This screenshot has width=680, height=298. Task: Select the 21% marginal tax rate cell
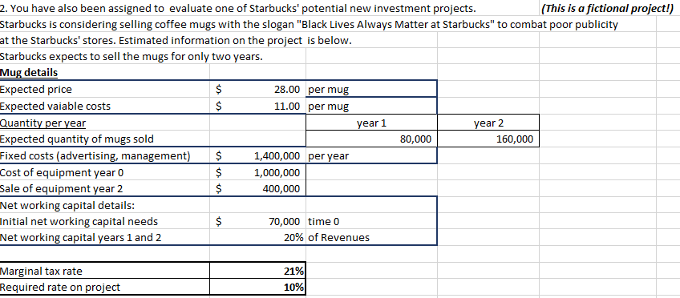[258, 271]
